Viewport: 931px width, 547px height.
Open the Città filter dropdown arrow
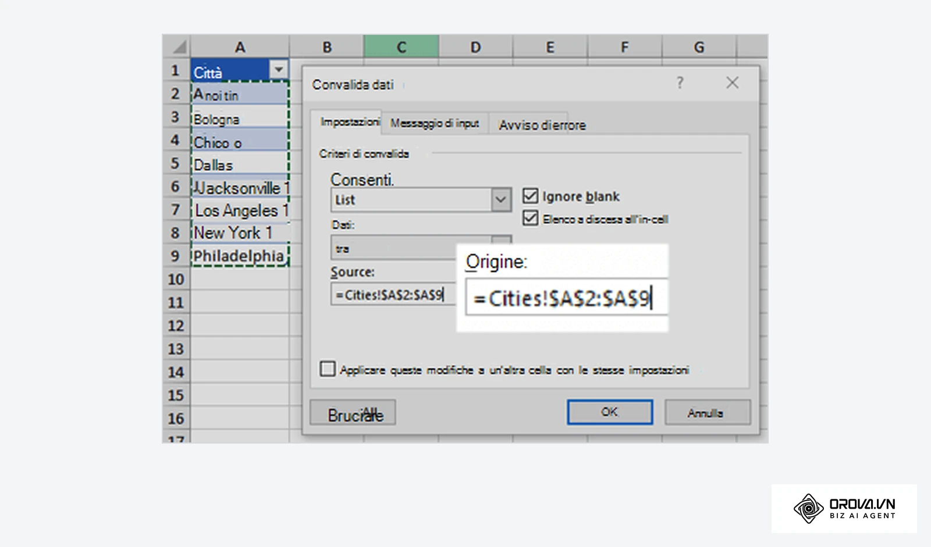[x=279, y=70]
